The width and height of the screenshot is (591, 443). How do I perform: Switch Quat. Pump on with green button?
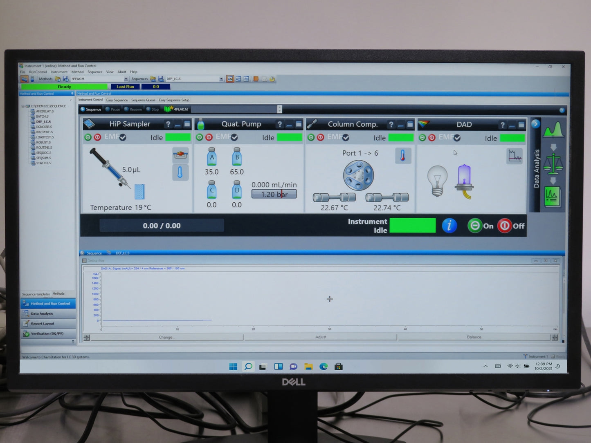[x=199, y=137]
